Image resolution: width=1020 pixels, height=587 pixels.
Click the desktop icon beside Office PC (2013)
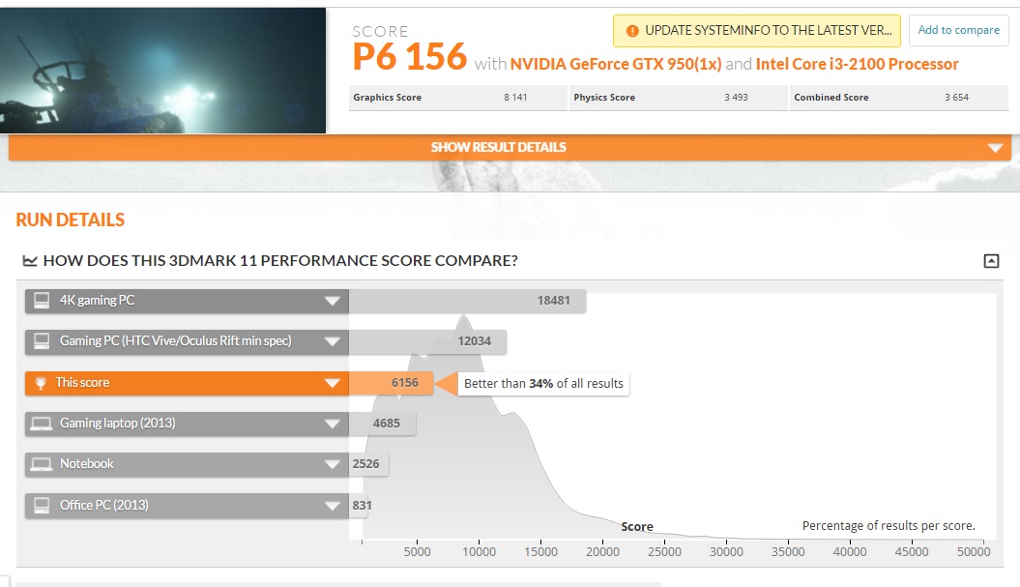pos(42,505)
